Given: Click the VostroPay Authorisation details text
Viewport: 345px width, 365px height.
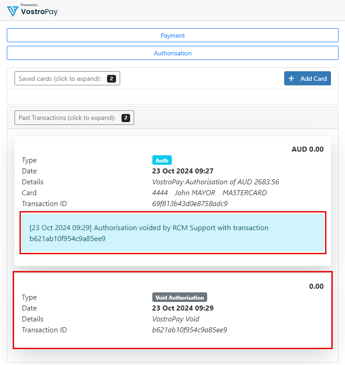Looking at the screenshot, I should 215,182.
